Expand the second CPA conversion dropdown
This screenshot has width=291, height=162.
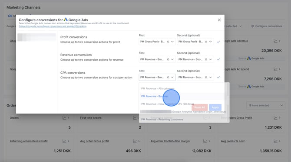tap(211, 78)
